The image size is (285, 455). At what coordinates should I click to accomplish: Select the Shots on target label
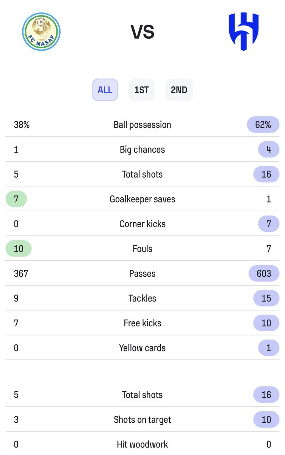[142, 420]
